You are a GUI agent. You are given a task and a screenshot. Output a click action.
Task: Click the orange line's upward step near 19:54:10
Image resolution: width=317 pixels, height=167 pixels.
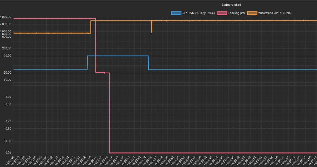[91, 27]
